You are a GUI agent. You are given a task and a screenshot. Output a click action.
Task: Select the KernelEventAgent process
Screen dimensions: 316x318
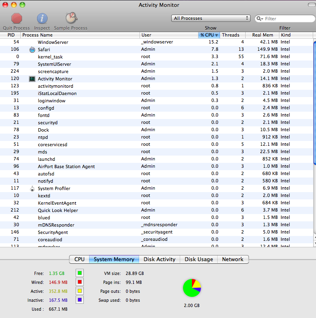157,203
